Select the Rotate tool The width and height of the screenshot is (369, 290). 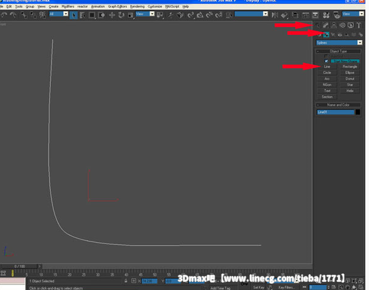[121, 15]
